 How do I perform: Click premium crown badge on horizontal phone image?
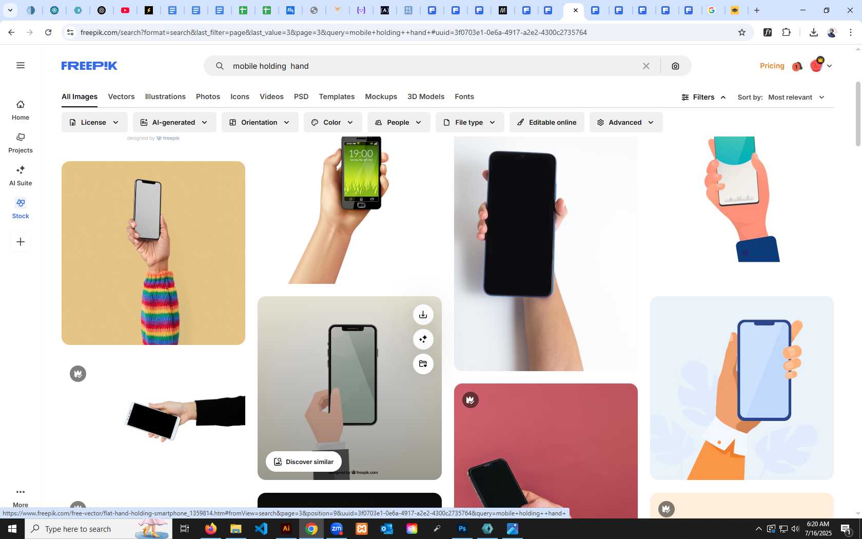[78, 374]
